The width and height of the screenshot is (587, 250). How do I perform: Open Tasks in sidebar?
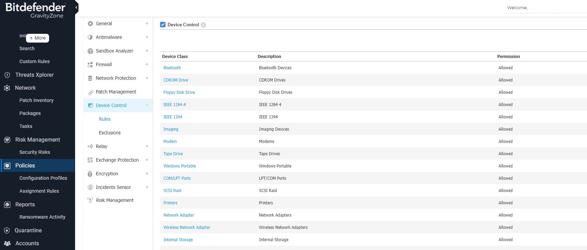(26, 126)
